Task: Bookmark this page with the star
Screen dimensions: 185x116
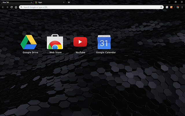Action: pos(161,7)
